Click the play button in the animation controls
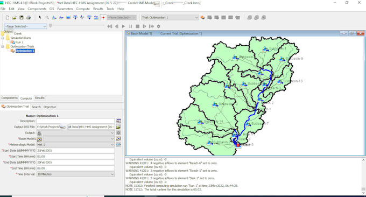Viewport: 366px width, 197px height. pos(123,26)
